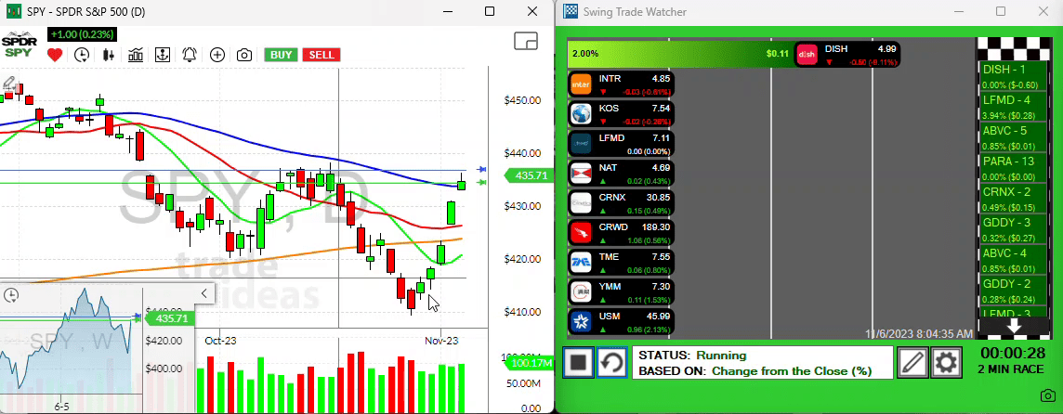This screenshot has width=1063, height=414.
Task: Click the red heart favorite icon
Action: [55, 55]
